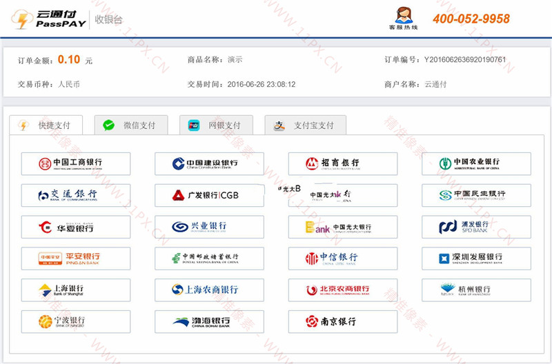Click the product name 演示

pos(235,59)
